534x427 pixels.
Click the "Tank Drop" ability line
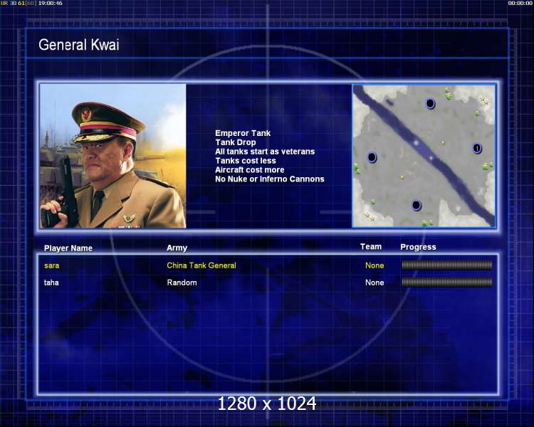[236, 142]
